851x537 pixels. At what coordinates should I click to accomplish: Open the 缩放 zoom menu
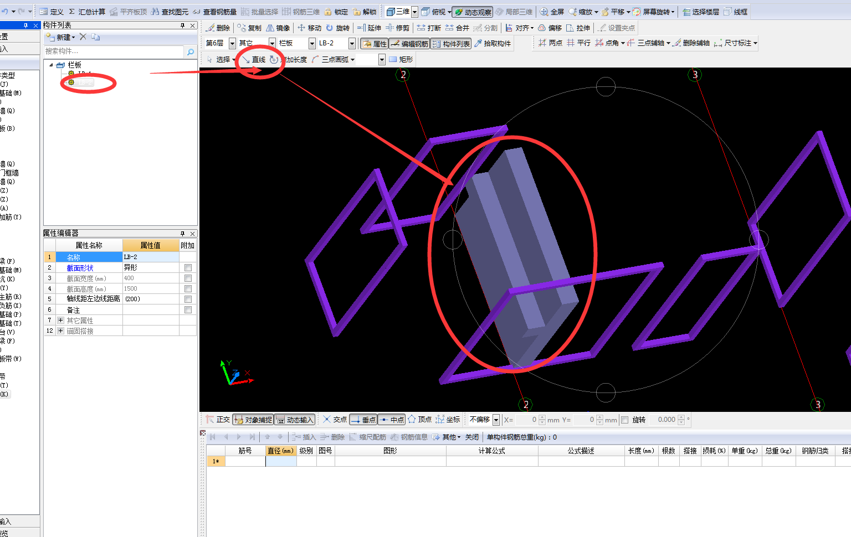pos(584,12)
